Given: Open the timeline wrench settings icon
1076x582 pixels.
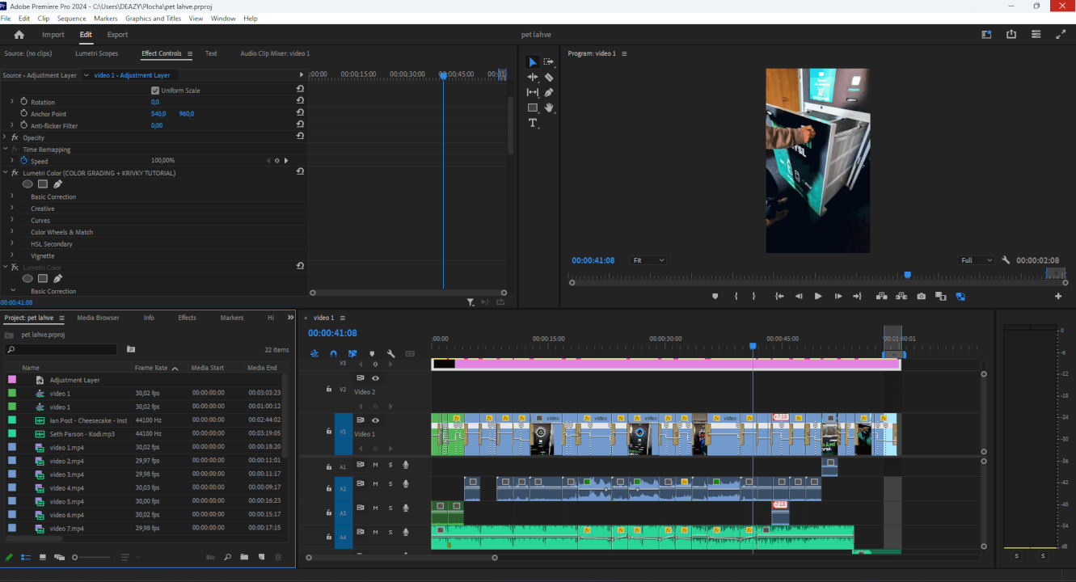Looking at the screenshot, I should coord(390,353).
